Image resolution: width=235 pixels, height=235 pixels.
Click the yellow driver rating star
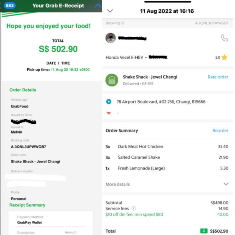pyautogui.click(x=224, y=57)
